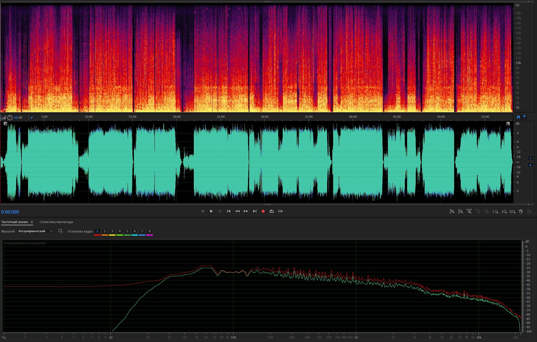Zoom in time icon

point(469,212)
